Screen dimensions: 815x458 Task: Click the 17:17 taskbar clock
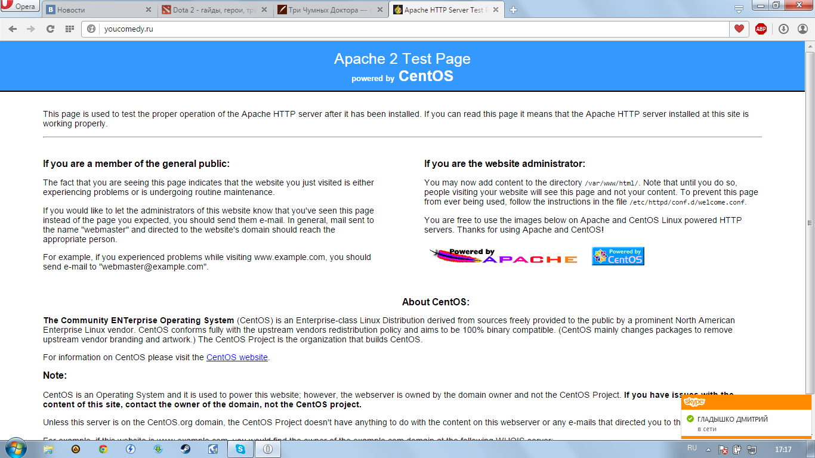tap(783, 449)
